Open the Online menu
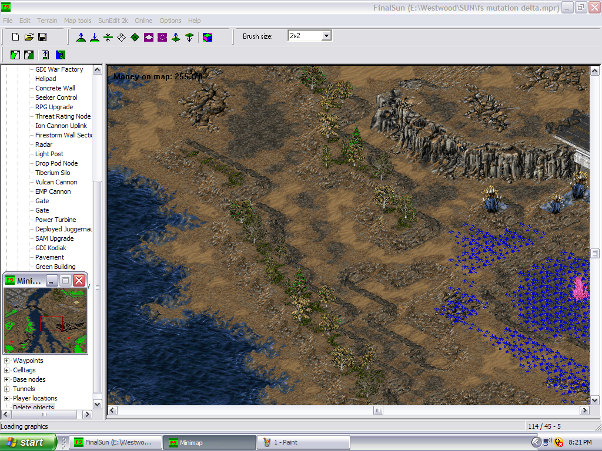602x451 pixels. click(143, 21)
